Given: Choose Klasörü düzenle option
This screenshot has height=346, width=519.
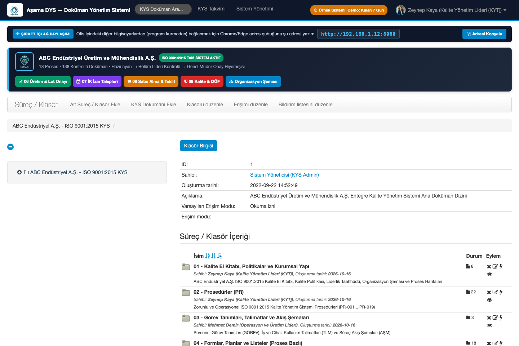Looking at the screenshot, I should pos(205,105).
